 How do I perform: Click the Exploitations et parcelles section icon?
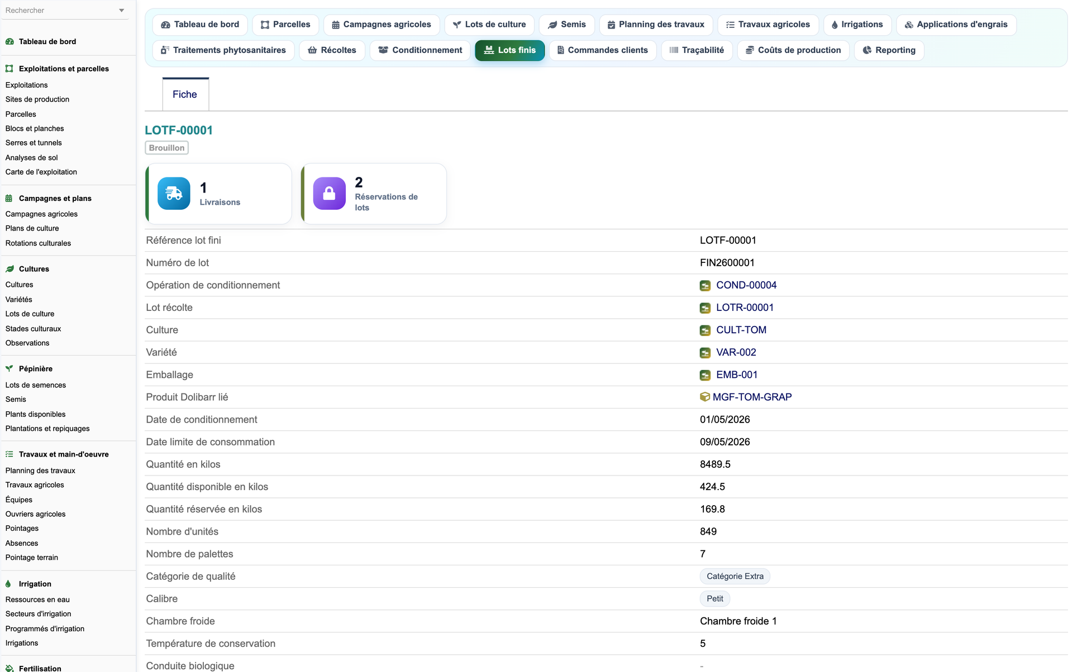click(9, 69)
